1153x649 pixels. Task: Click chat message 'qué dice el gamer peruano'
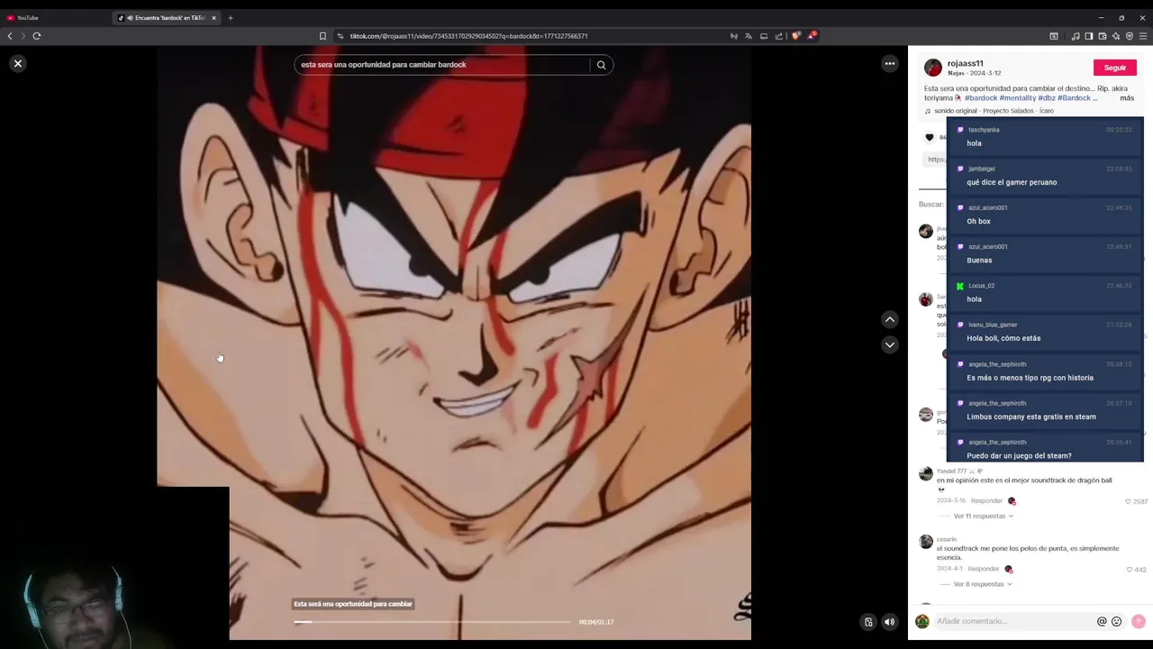(x=1012, y=182)
